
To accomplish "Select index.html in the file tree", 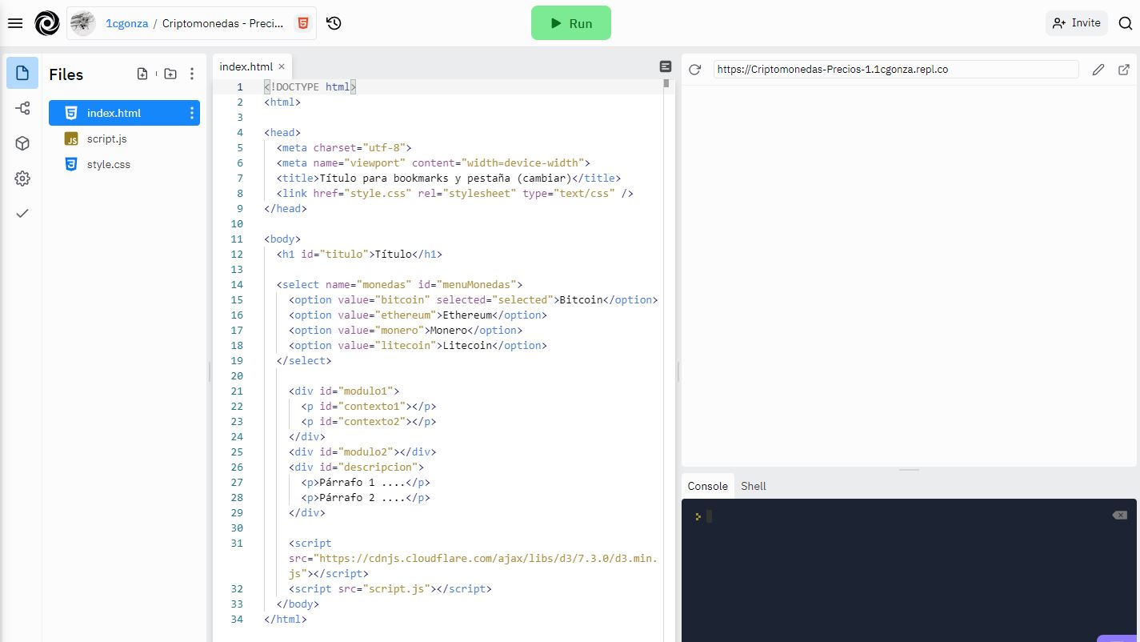I will 124,113.
